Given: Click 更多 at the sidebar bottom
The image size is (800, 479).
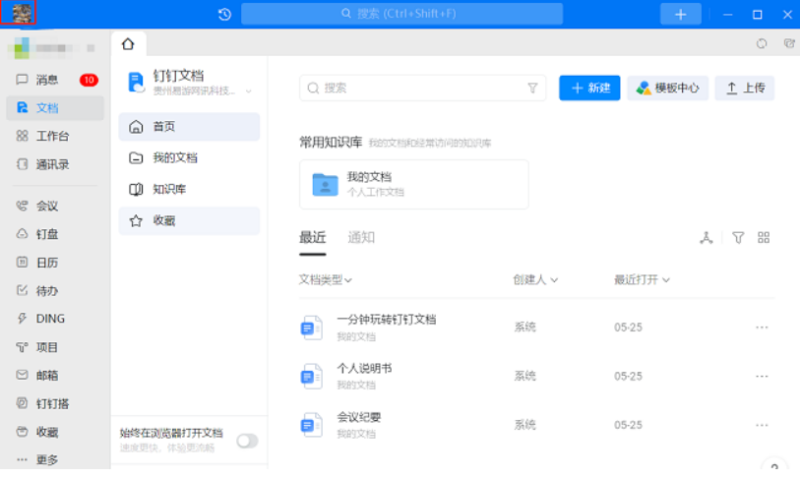Looking at the screenshot, I should tap(55, 459).
